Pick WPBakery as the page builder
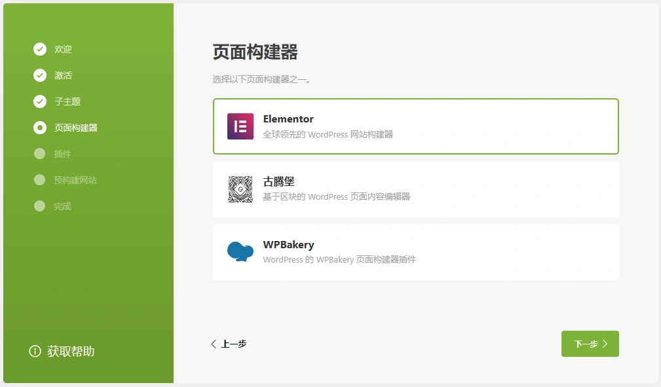 415,252
